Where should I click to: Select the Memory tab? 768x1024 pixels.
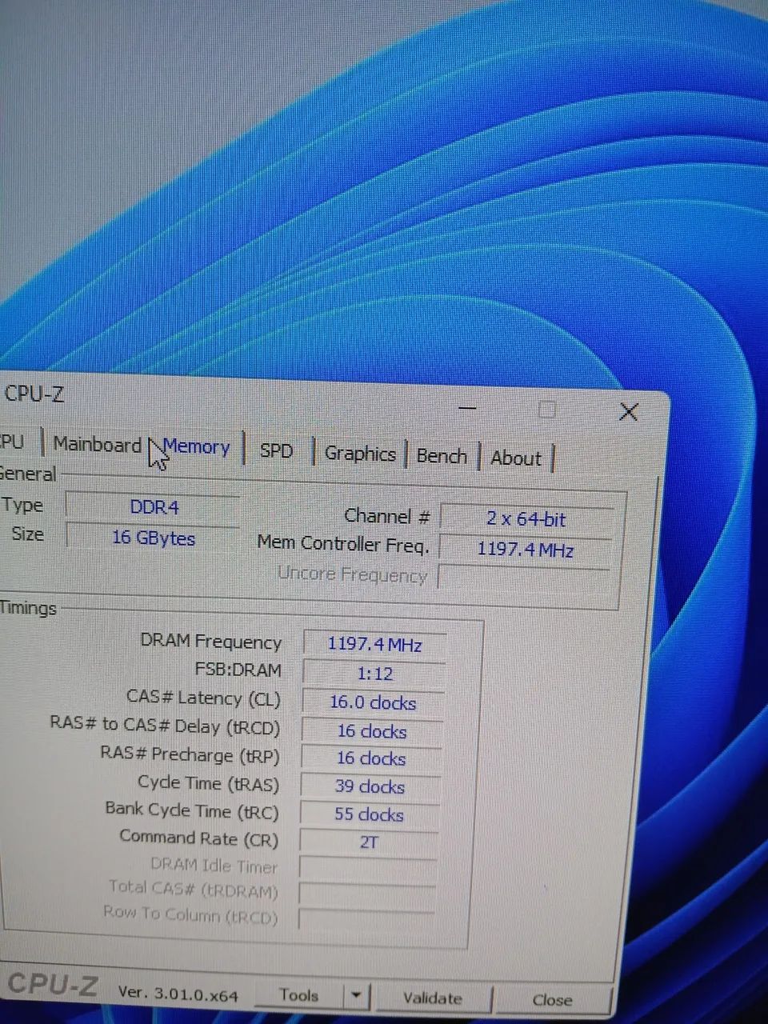click(x=197, y=447)
